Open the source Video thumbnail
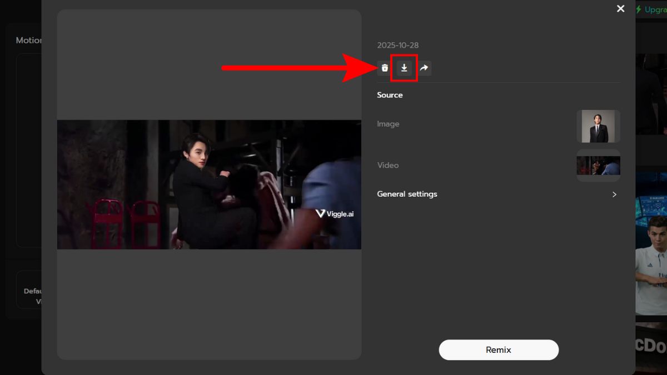The width and height of the screenshot is (667, 375). click(598, 165)
